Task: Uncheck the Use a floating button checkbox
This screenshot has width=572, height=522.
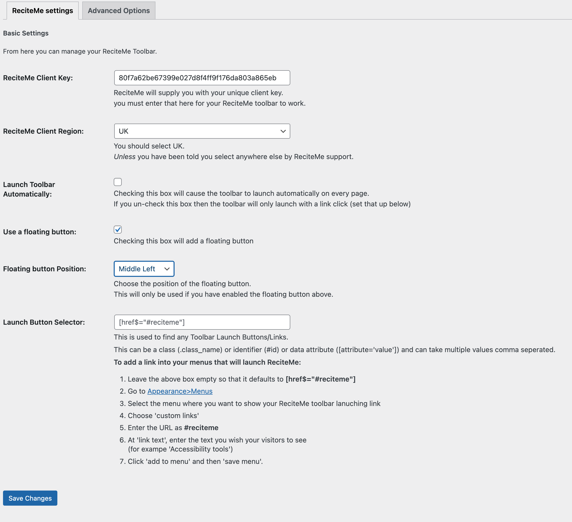Action: 118,230
